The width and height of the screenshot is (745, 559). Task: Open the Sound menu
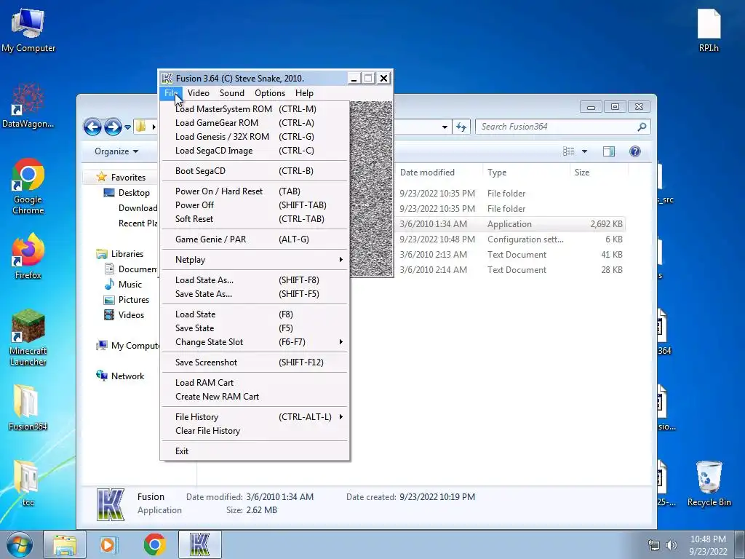(x=232, y=93)
